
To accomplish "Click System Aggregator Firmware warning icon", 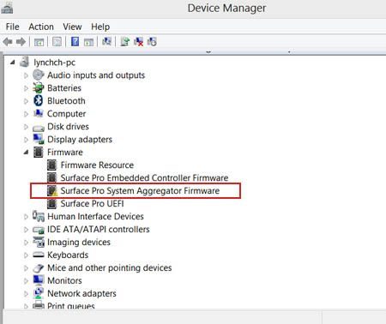I will coord(52,190).
